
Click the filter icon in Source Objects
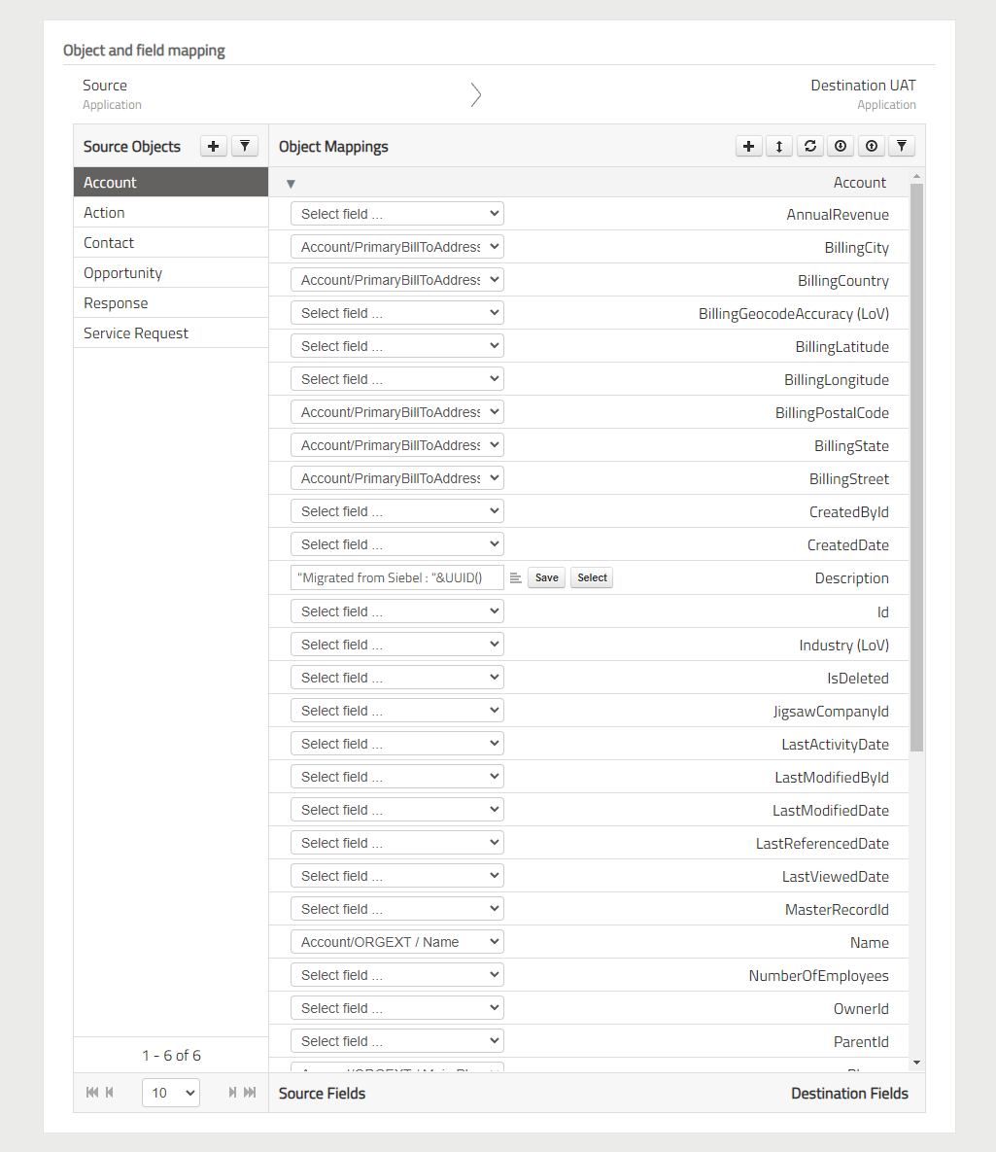245,146
